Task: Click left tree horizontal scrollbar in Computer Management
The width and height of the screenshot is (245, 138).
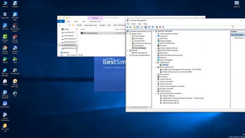Action: point(139,107)
